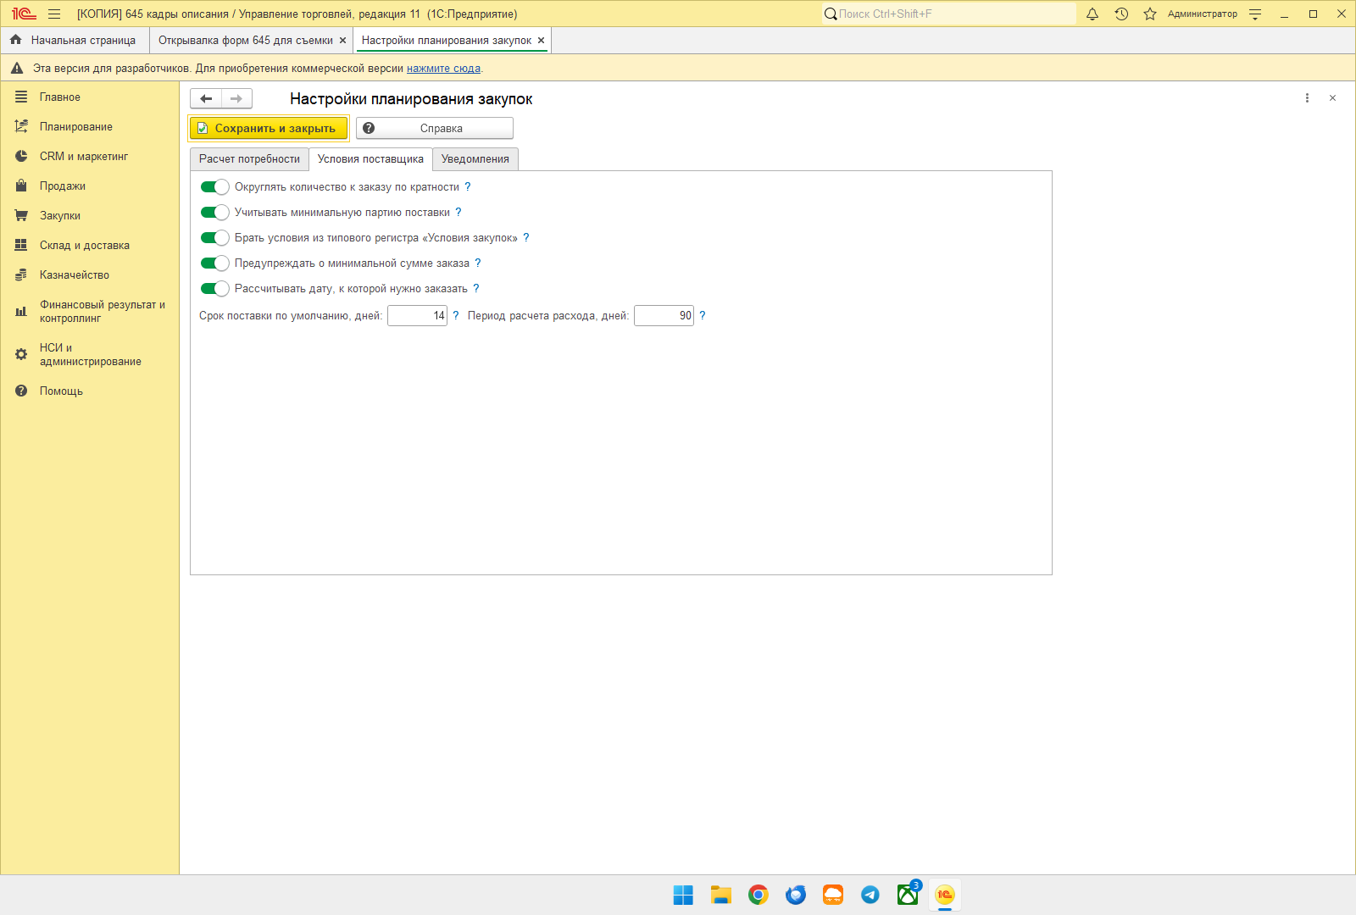Select the Условия поставщика tab
The width and height of the screenshot is (1356, 915).
(370, 159)
